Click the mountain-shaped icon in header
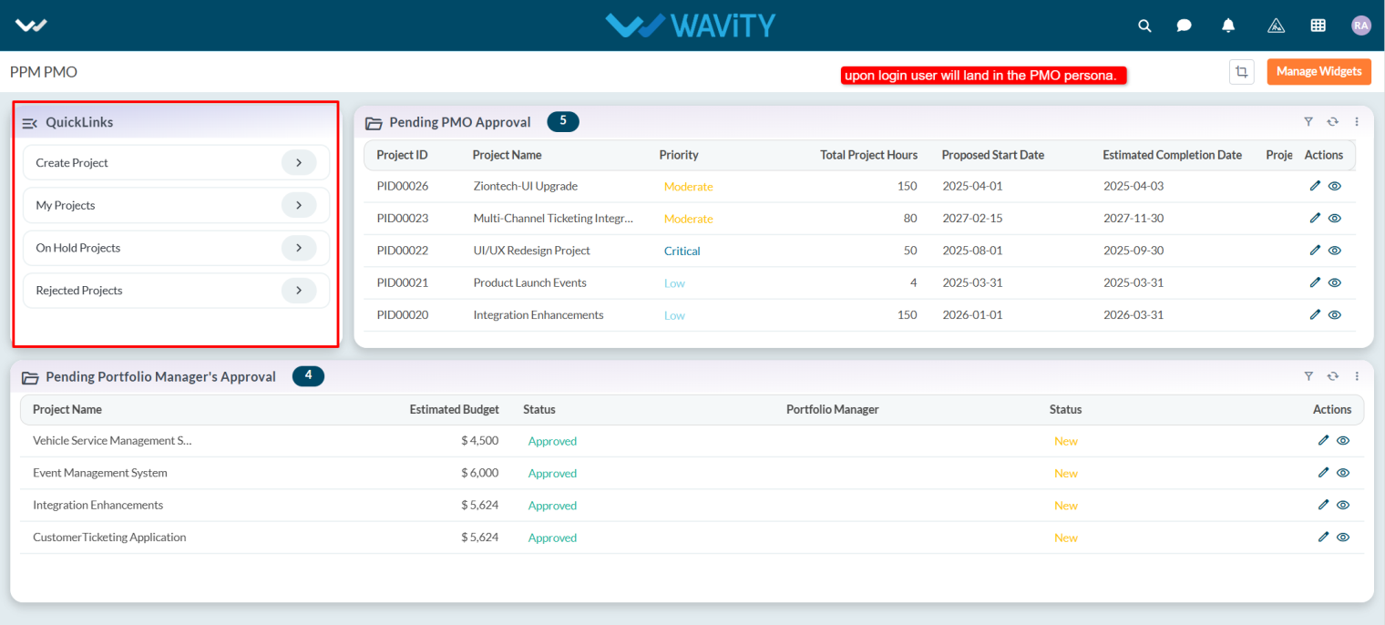The width and height of the screenshot is (1385, 625). click(1276, 26)
